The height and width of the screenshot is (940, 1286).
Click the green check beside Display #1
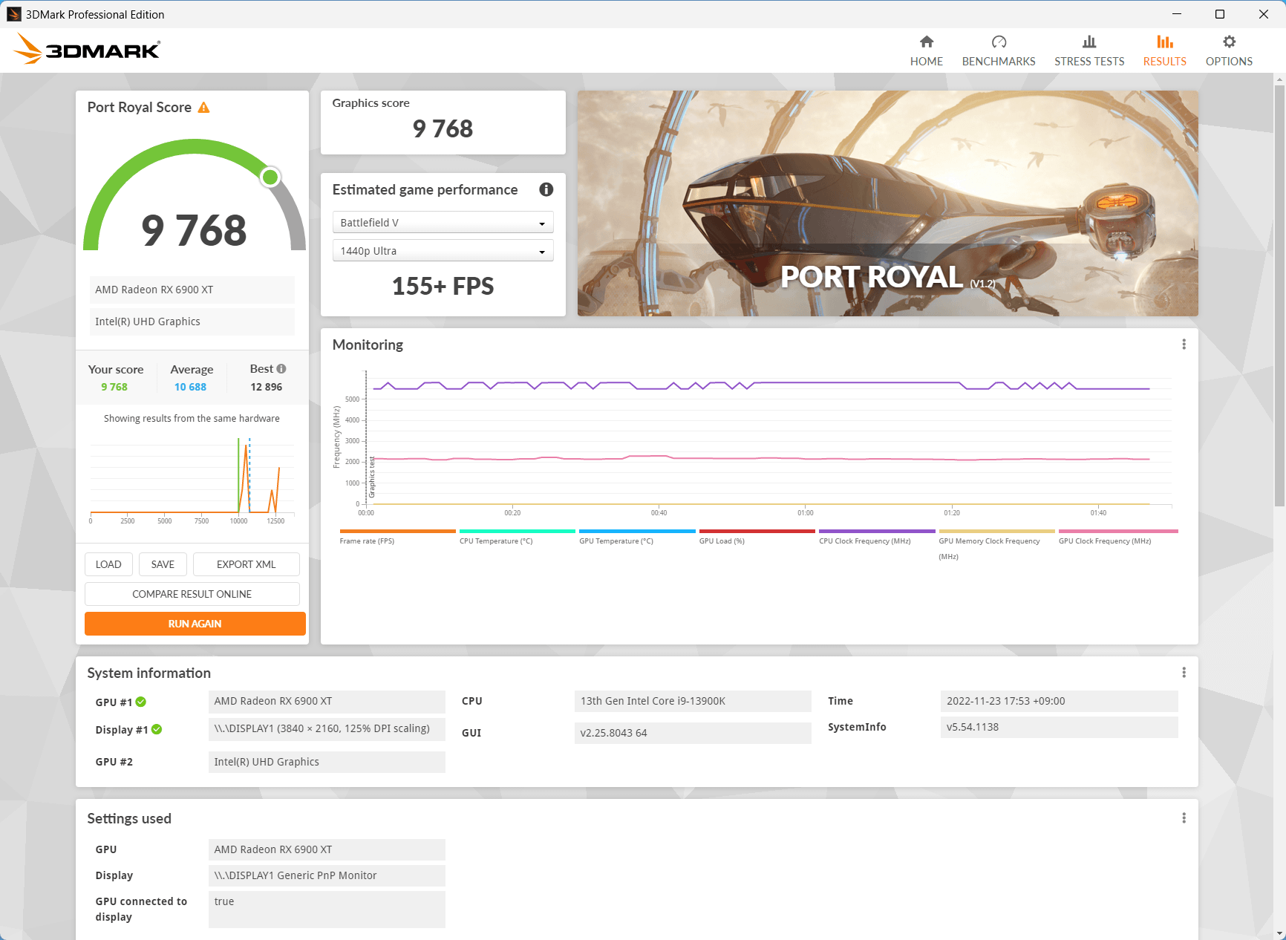[x=157, y=729]
